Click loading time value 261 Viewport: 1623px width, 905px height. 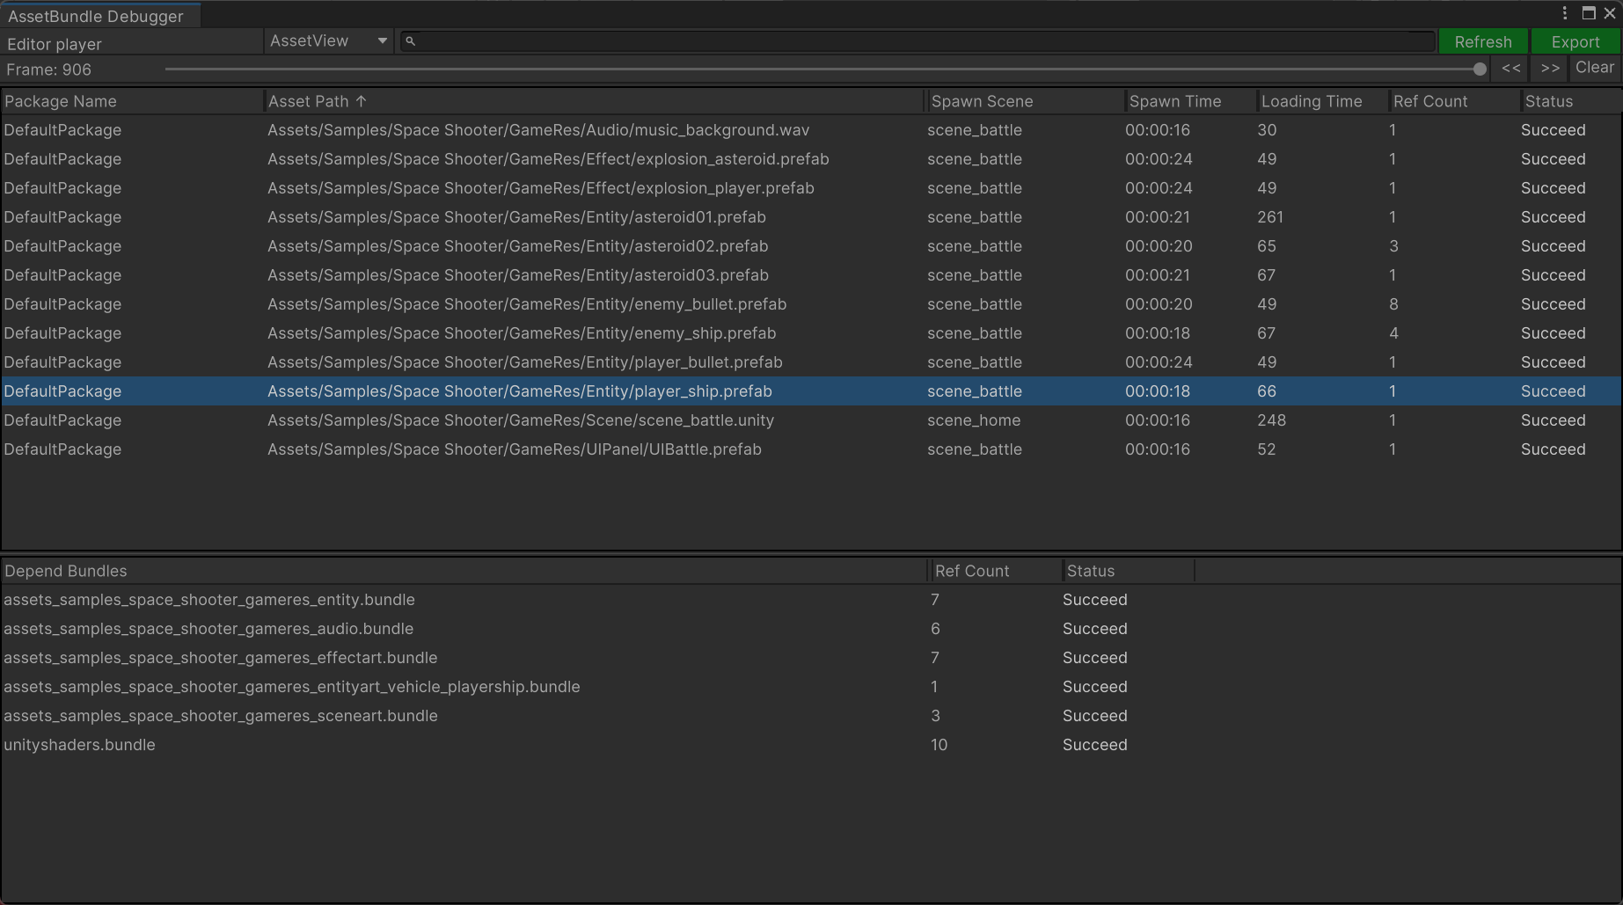coord(1270,217)
